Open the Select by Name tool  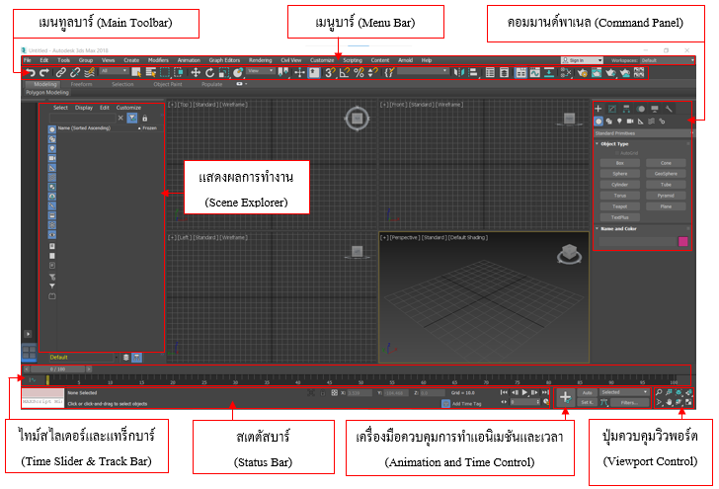coord(150,72)
